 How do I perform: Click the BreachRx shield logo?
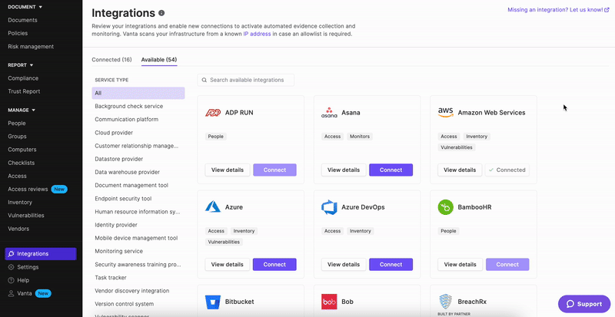(446, 302)
